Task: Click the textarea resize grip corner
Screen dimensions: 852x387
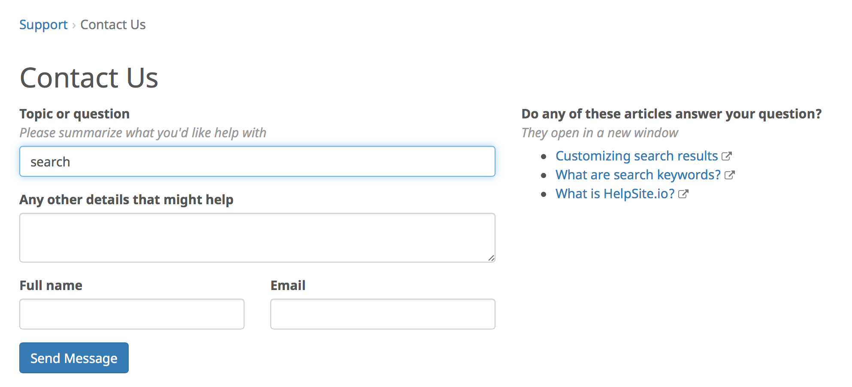Action: [x=491, y=258]
